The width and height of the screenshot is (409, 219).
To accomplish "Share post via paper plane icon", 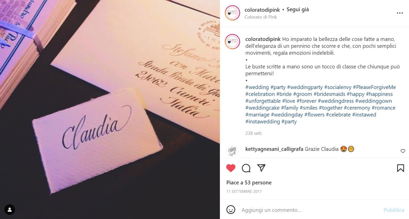I will [x=261, y=168].
